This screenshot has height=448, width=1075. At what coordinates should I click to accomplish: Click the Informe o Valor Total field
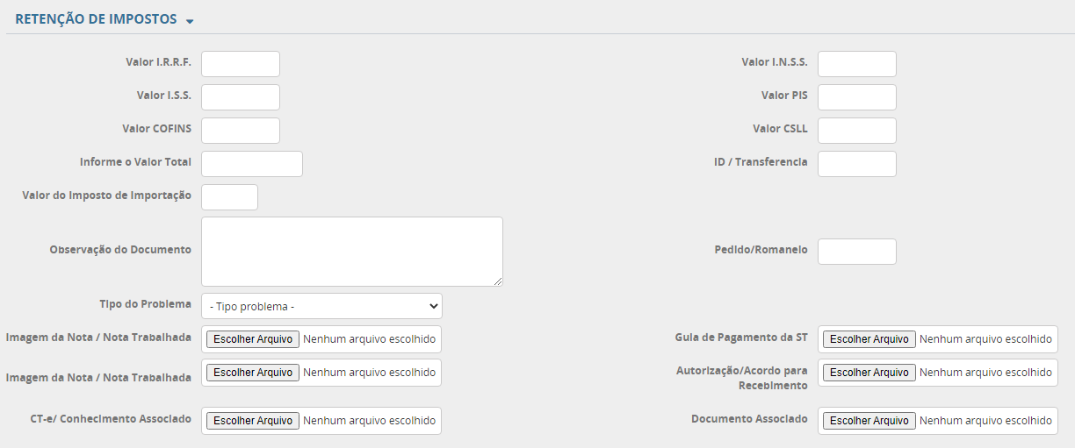pos(252,164)
